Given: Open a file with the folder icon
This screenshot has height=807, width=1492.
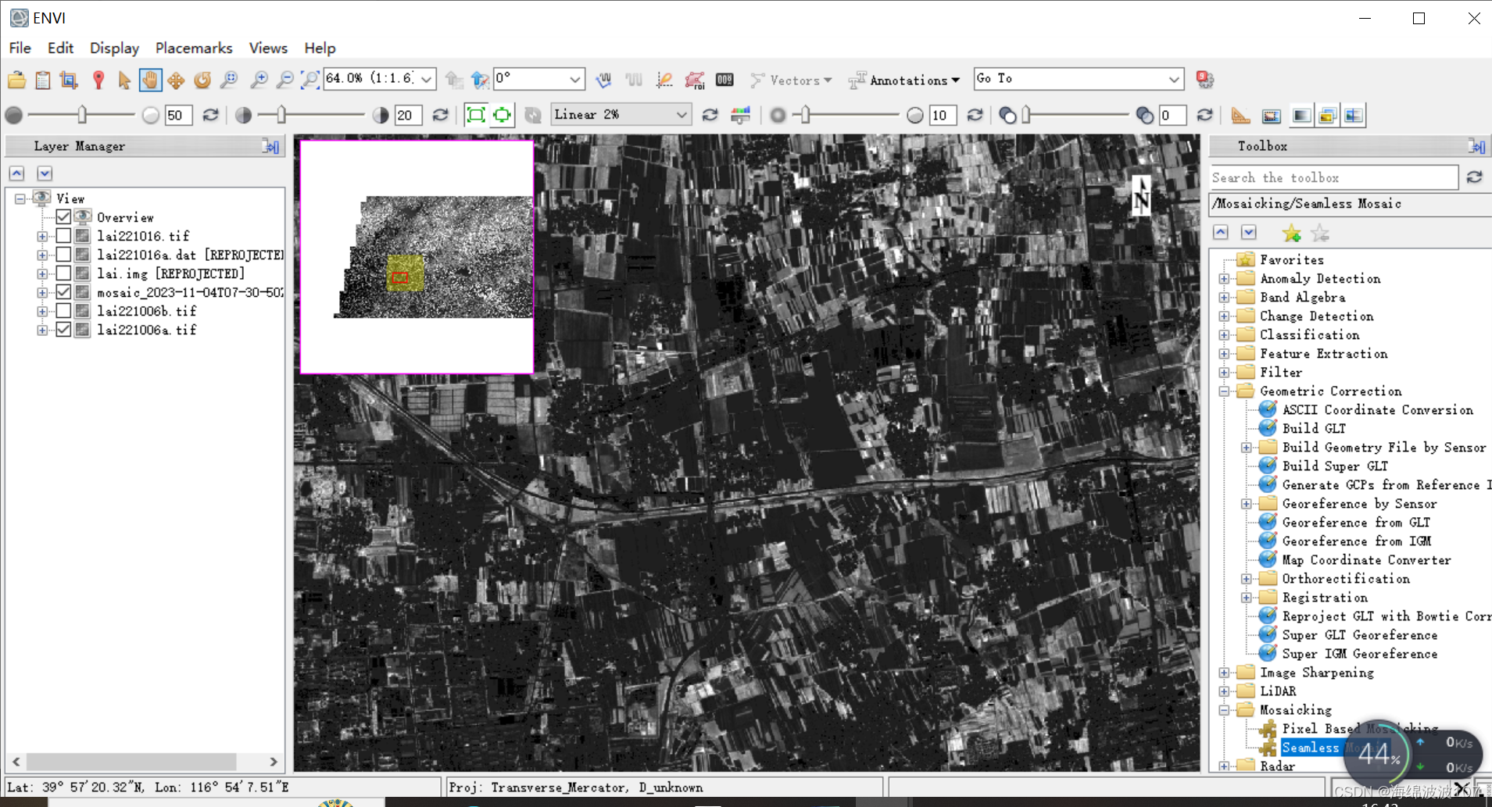Looking at the screenshot, I should click(16, 80).
